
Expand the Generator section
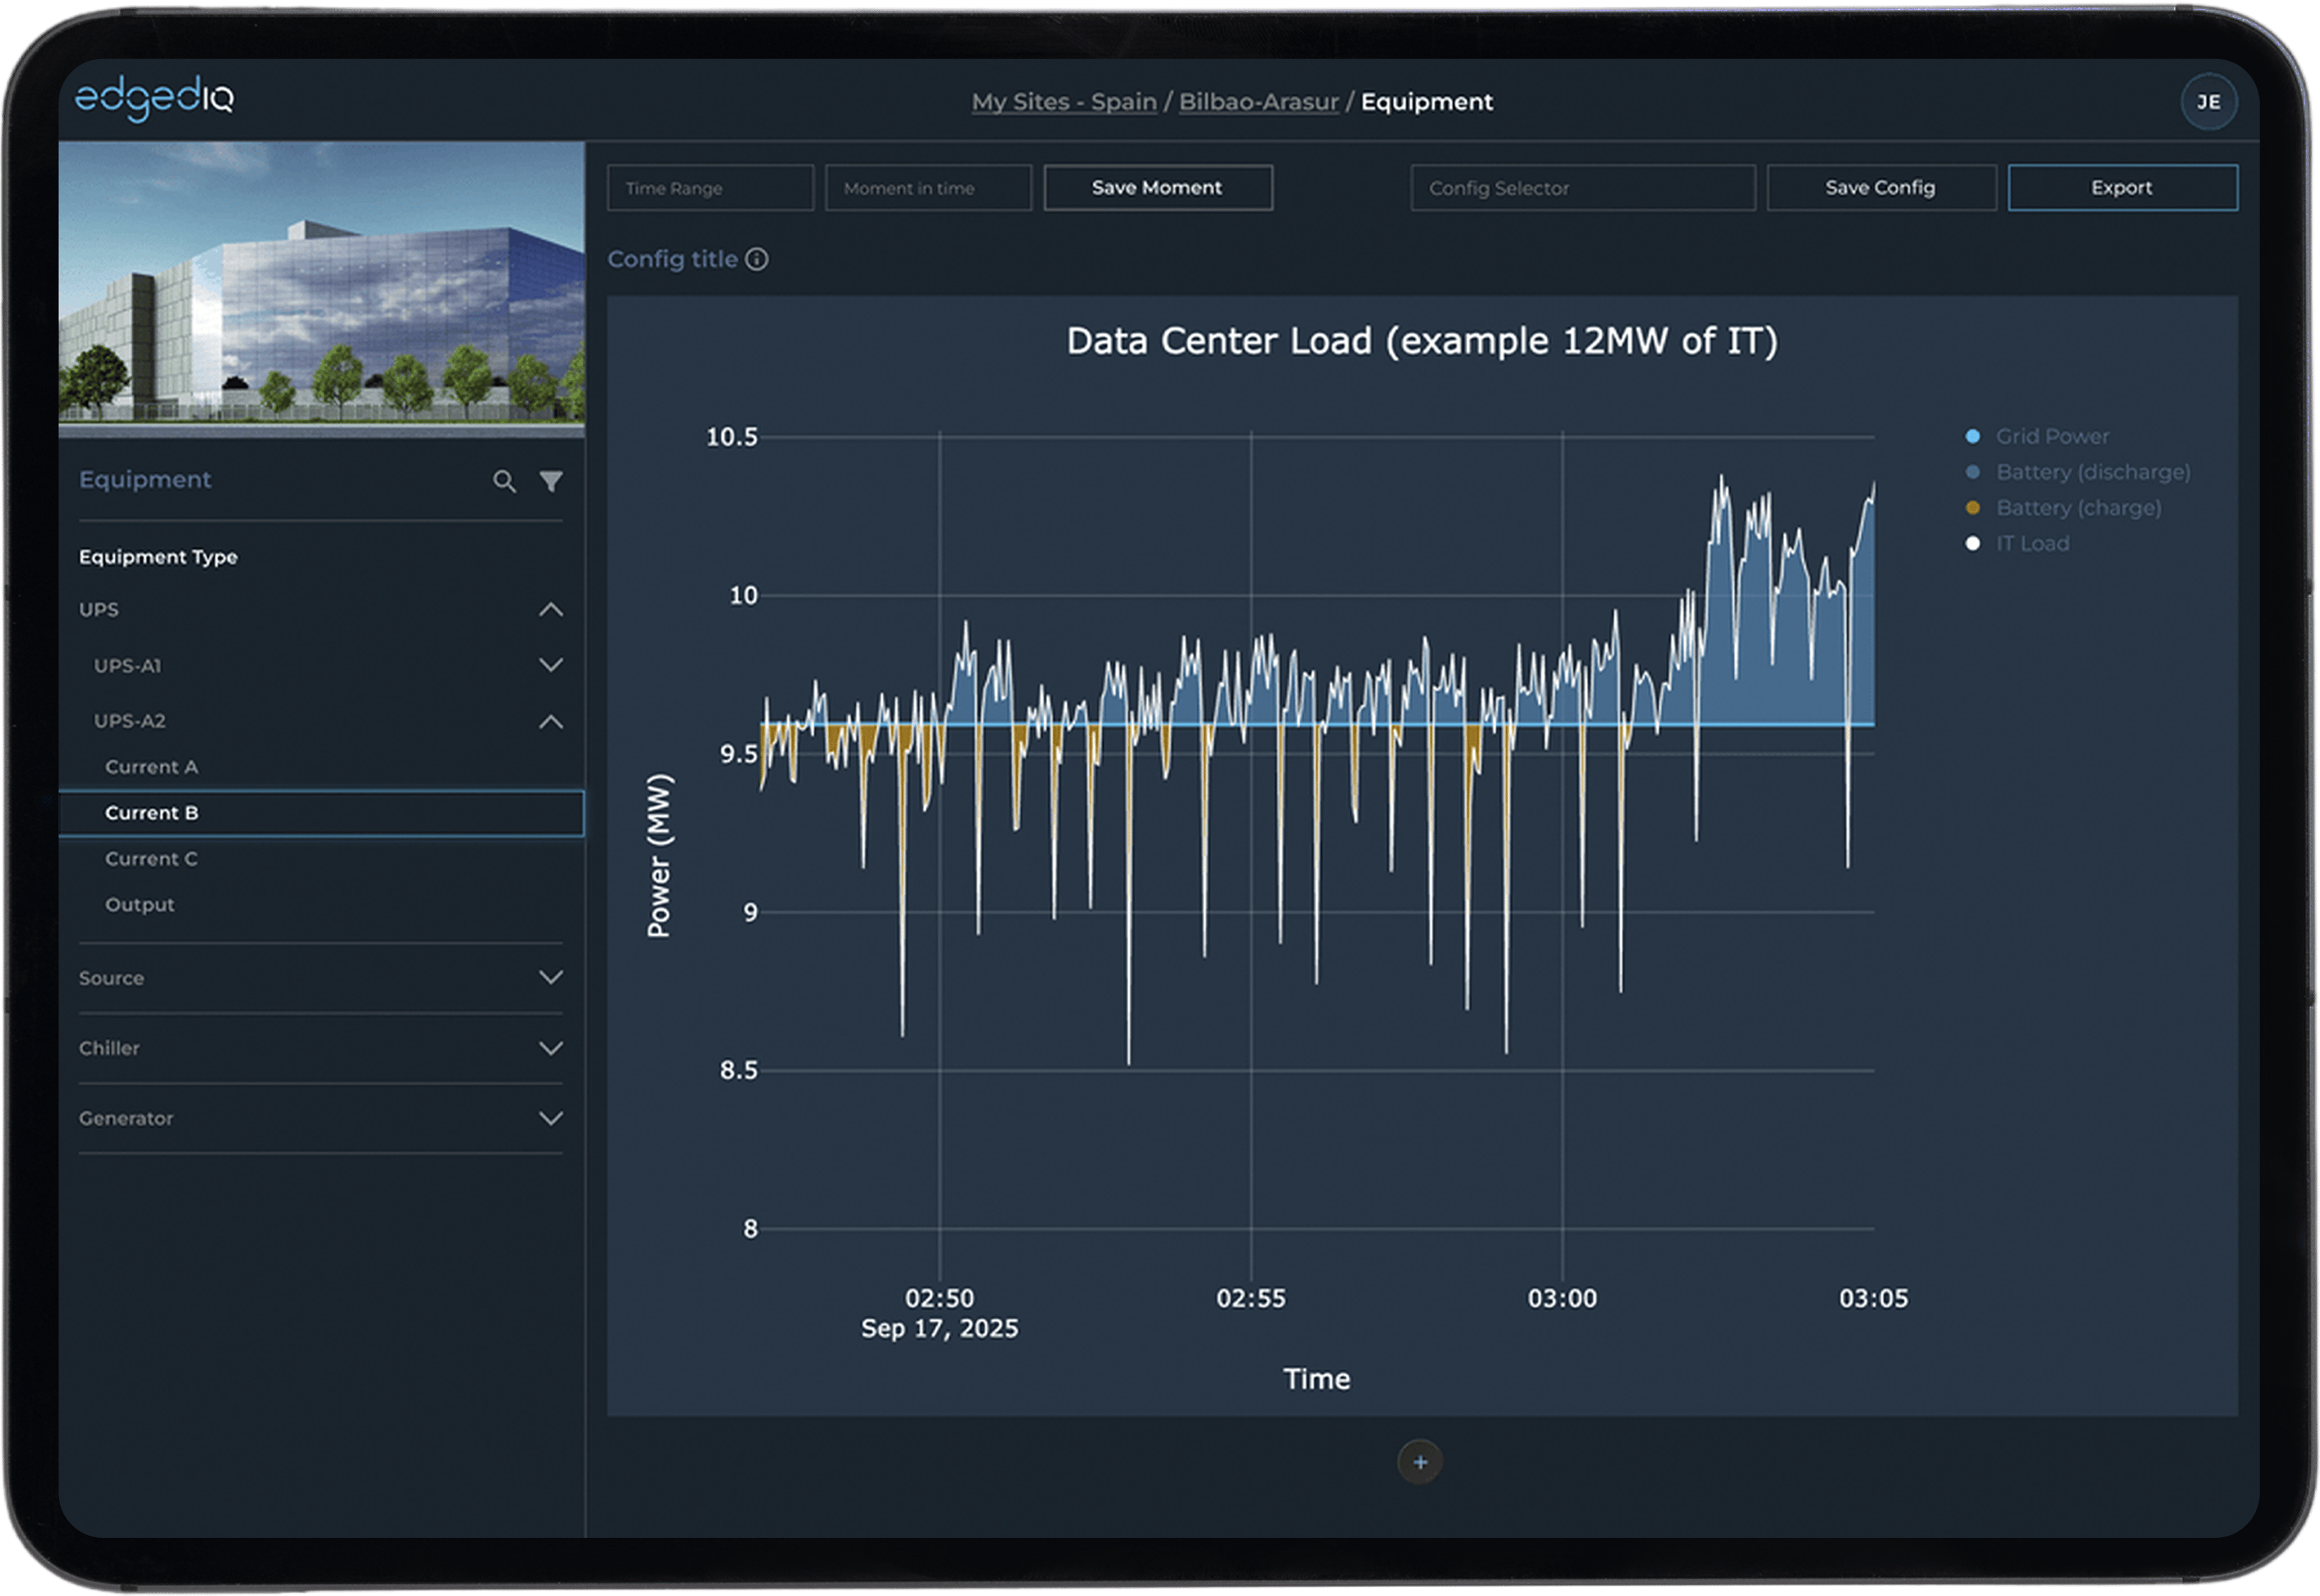[x=552, y=1119]
